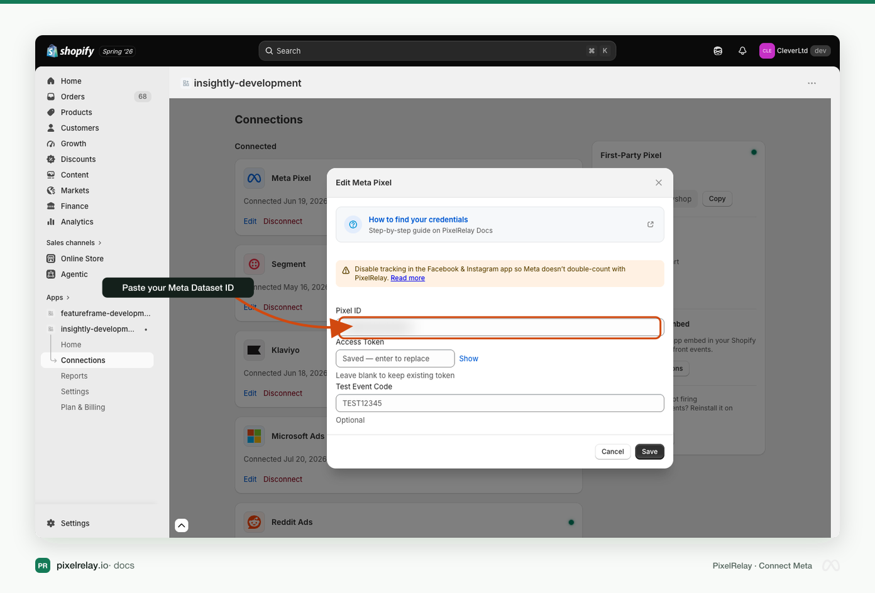Screen dimensions: 875x593
Task: Show the saved Access Token
Action: coord(468,359)
